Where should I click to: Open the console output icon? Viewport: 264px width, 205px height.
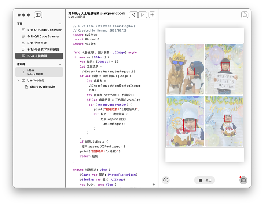click(x=243, y=180)
